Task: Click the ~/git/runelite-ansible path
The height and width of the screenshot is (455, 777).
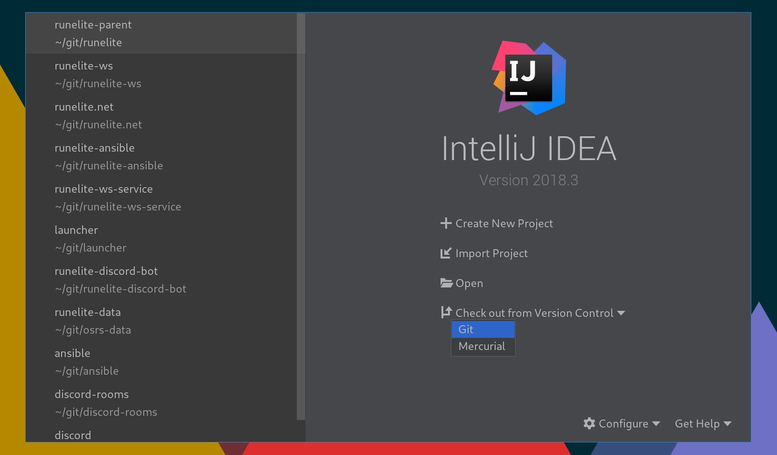Action: 109,166
